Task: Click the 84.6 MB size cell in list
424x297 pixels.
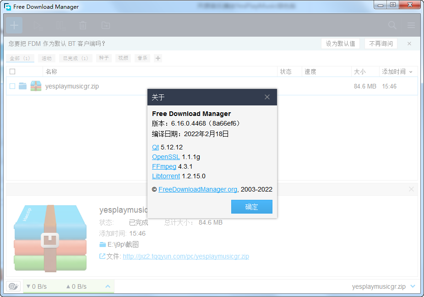Action: pos(365,86)
